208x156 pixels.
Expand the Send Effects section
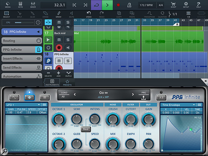tap(22, 67)
